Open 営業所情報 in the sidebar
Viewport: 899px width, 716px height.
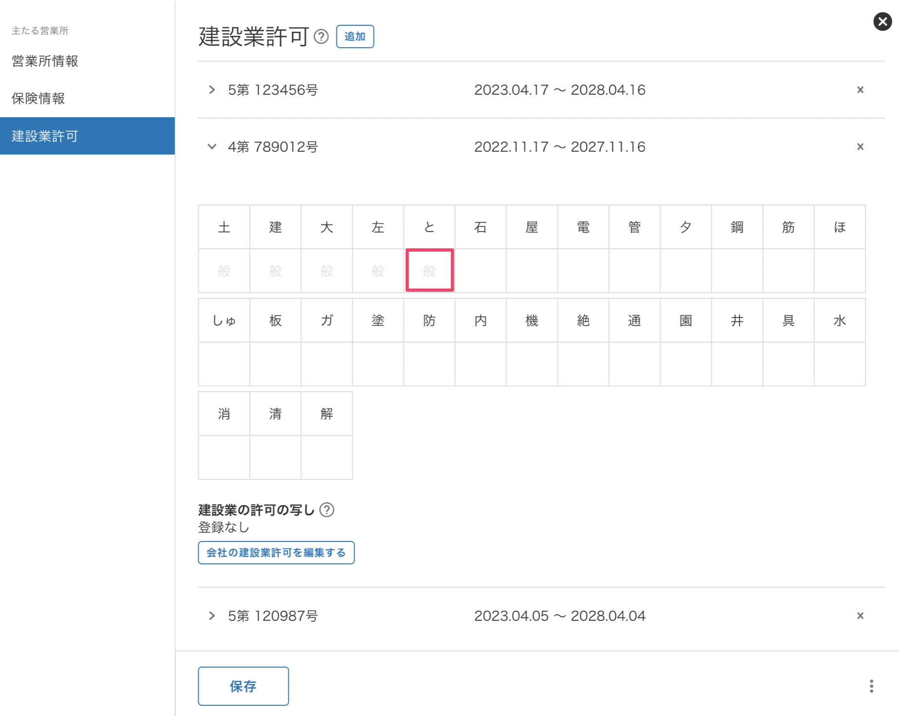tap(45, 61)
